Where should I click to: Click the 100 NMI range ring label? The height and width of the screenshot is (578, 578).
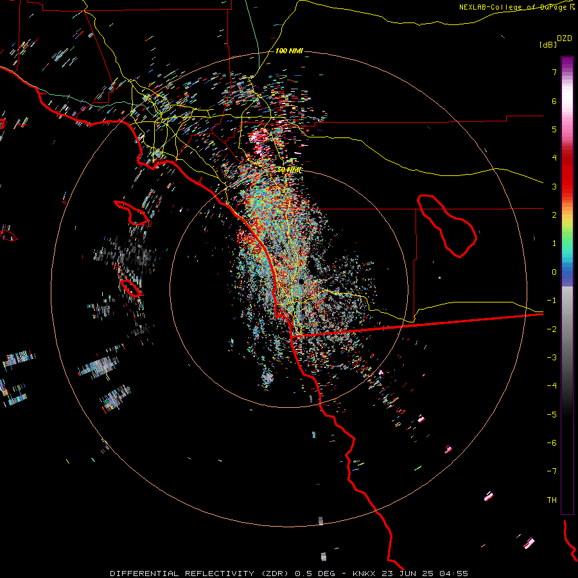[289, 51]
